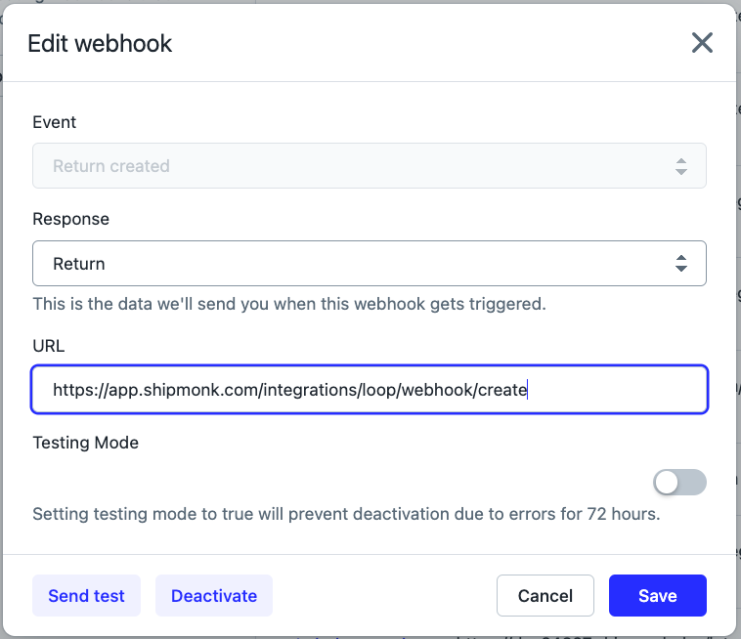Click the Response field's up-down arrow icon
Image resolution: width=741 pixels, height=639 pixels.
pyautogui.click(x=681, y=264)
